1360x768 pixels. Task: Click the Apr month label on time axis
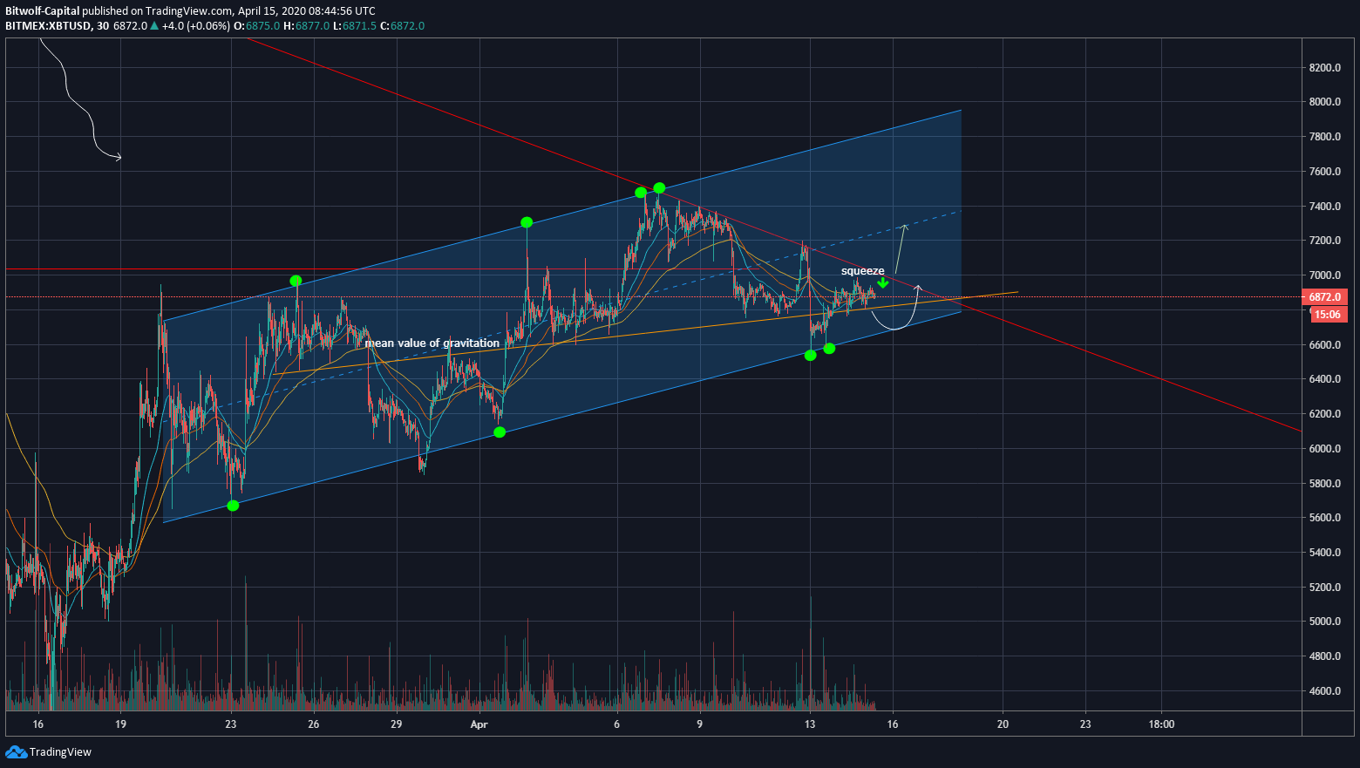click(x=479, y=724)
